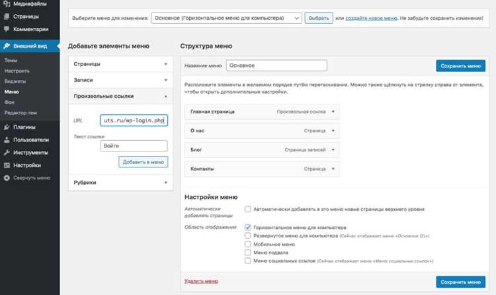The image size is (496, 295).
Task: Expand Главная страница menu item settings
Action: [333, 112]
